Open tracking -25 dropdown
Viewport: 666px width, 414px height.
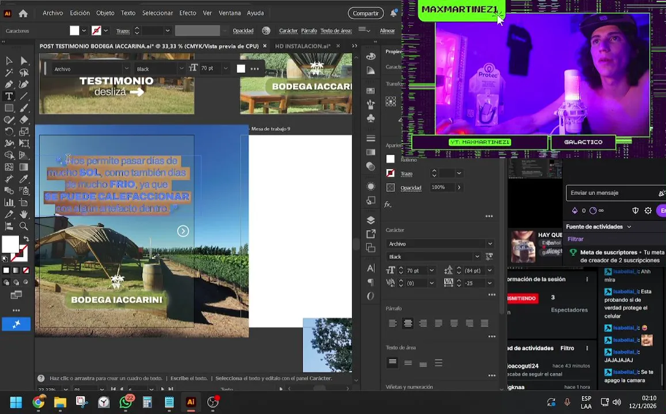click(x=490, y=283)
